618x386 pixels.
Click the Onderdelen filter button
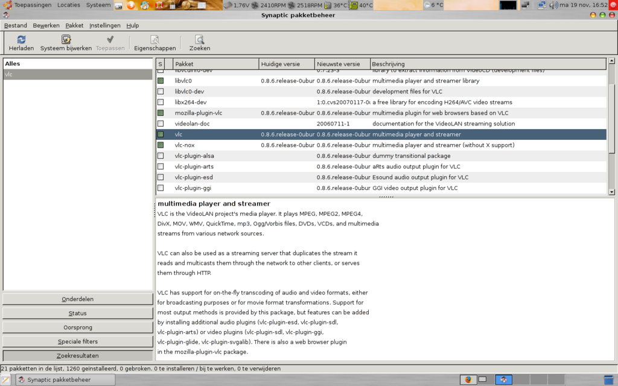click(x=78, y=299)
